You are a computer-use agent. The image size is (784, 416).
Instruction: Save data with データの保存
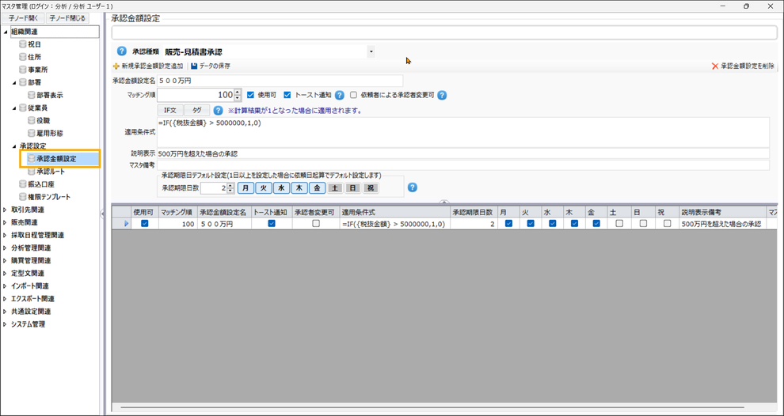211,66
